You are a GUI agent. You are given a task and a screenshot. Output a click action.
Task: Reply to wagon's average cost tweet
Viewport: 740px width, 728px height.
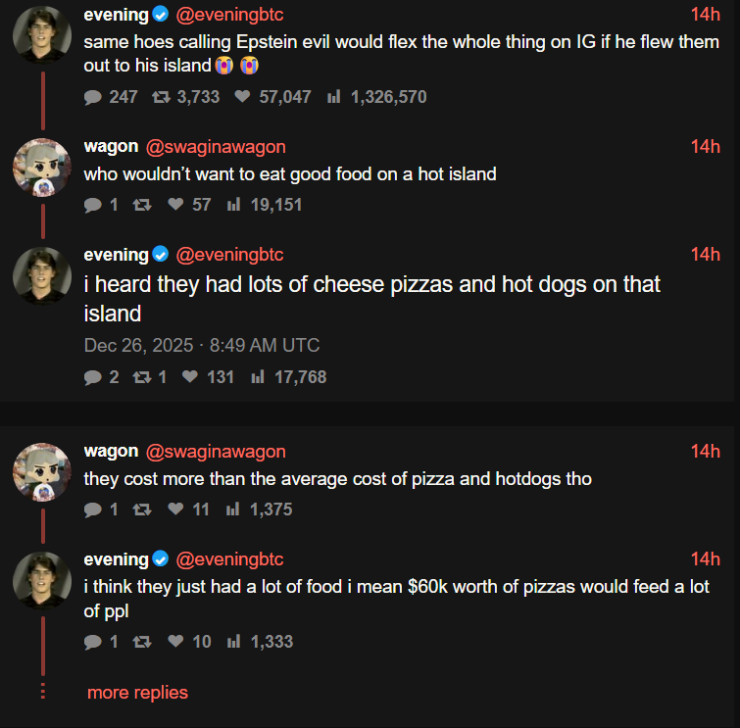[93, 510]
